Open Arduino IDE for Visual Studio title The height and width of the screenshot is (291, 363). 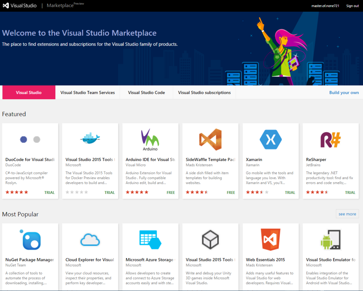[150, 160]
